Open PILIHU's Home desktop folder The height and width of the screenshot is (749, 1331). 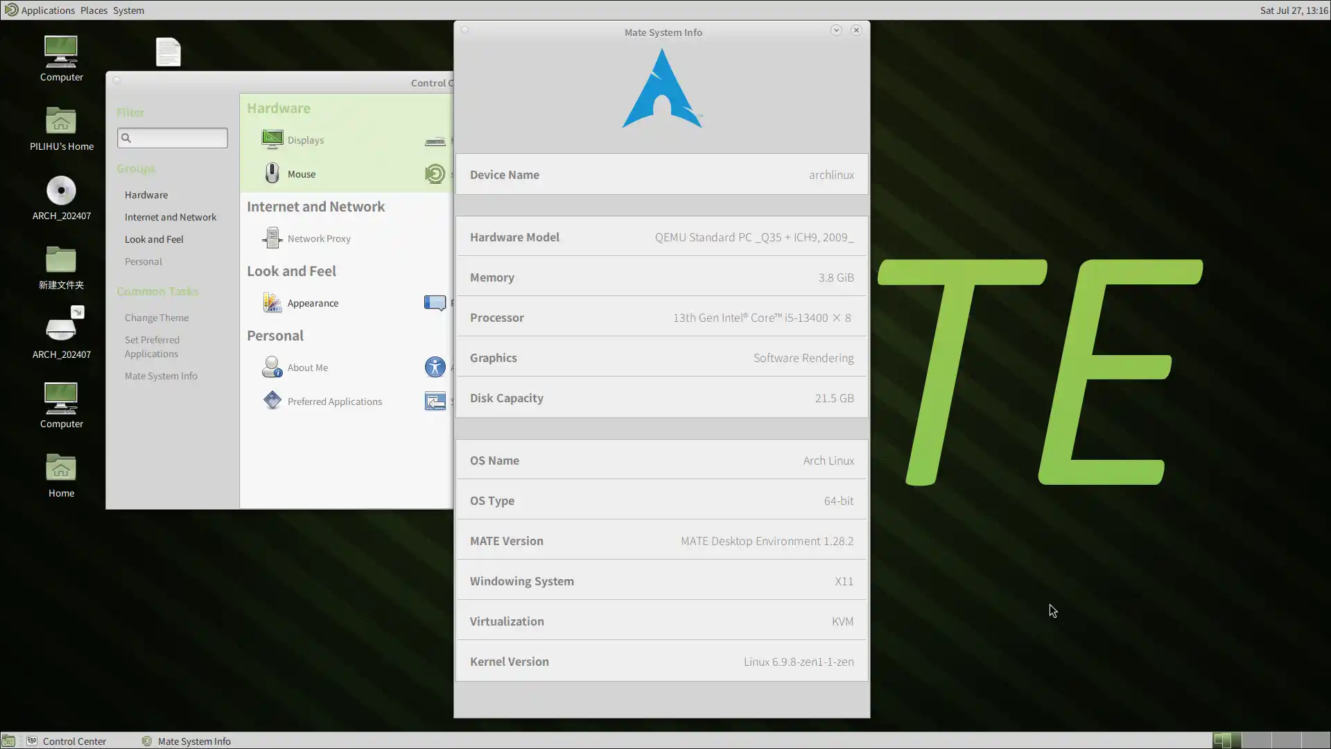click(61, 122)
